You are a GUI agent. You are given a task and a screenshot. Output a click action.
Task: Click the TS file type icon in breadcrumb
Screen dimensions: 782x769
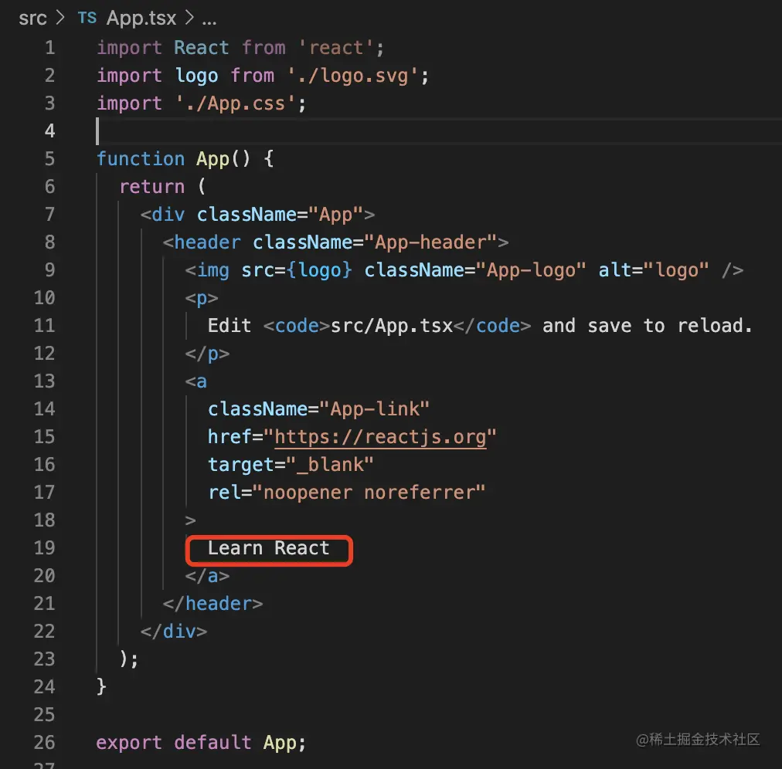[87, 18]
